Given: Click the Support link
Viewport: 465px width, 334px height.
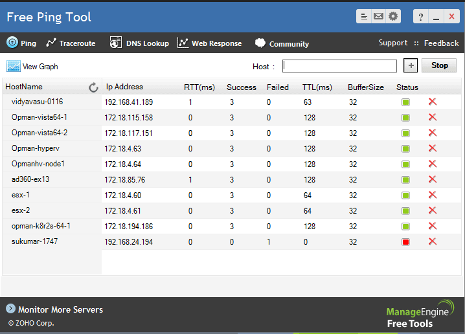Looking at the screenshot, I should (x=393, y=43).
